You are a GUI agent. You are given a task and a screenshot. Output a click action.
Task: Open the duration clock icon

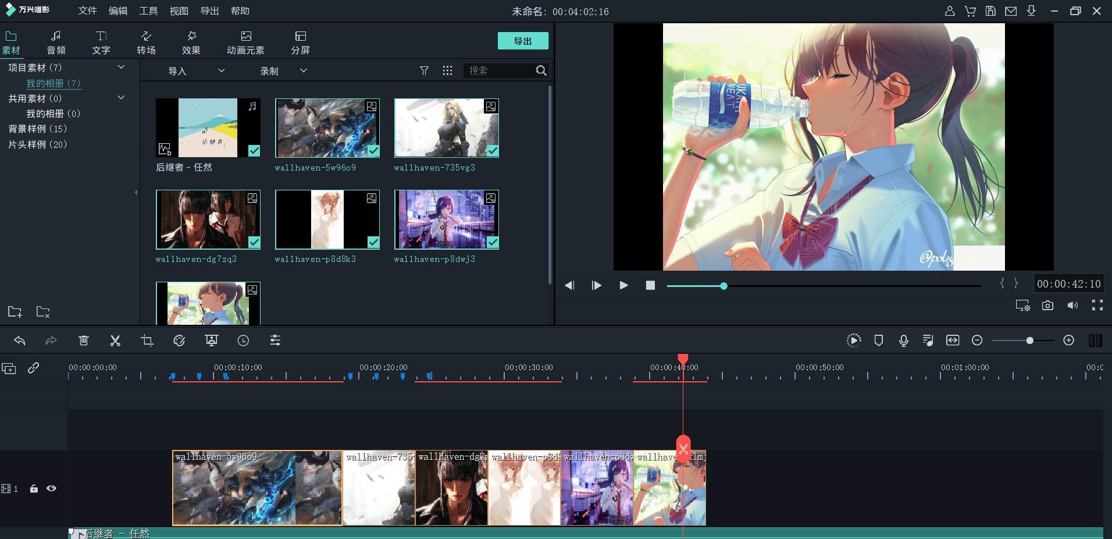[243, 341]
